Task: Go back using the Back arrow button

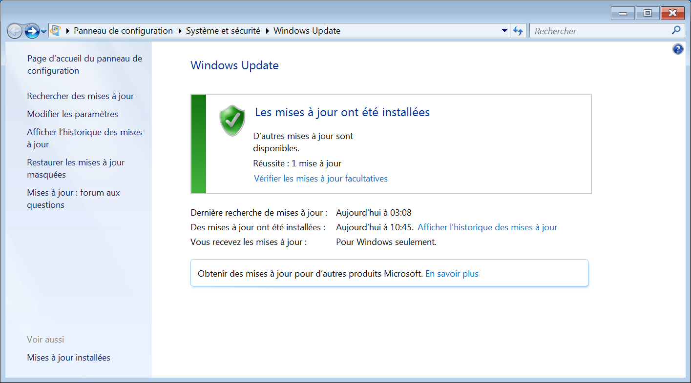Action: point(15,31)
